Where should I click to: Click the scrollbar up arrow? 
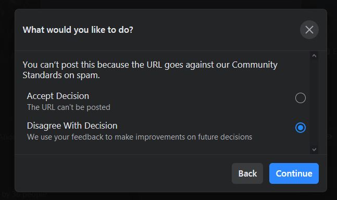(x=314, y=56)
